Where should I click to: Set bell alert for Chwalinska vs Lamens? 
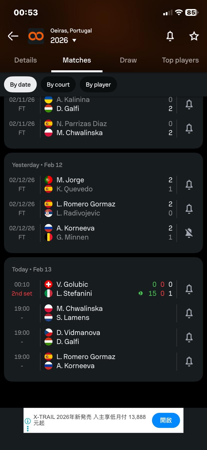pyautogui.click(x=189, y=313)
